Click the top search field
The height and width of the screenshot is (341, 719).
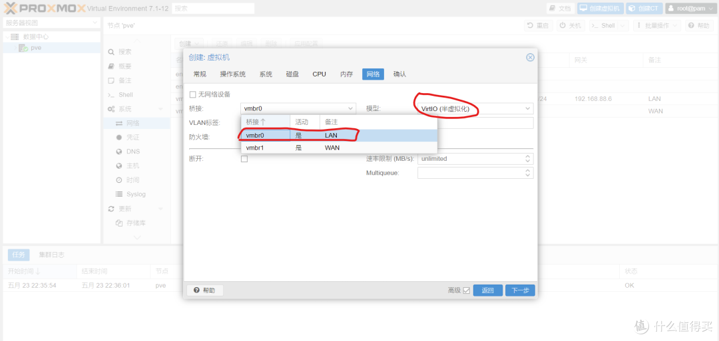tap(213, 8)
